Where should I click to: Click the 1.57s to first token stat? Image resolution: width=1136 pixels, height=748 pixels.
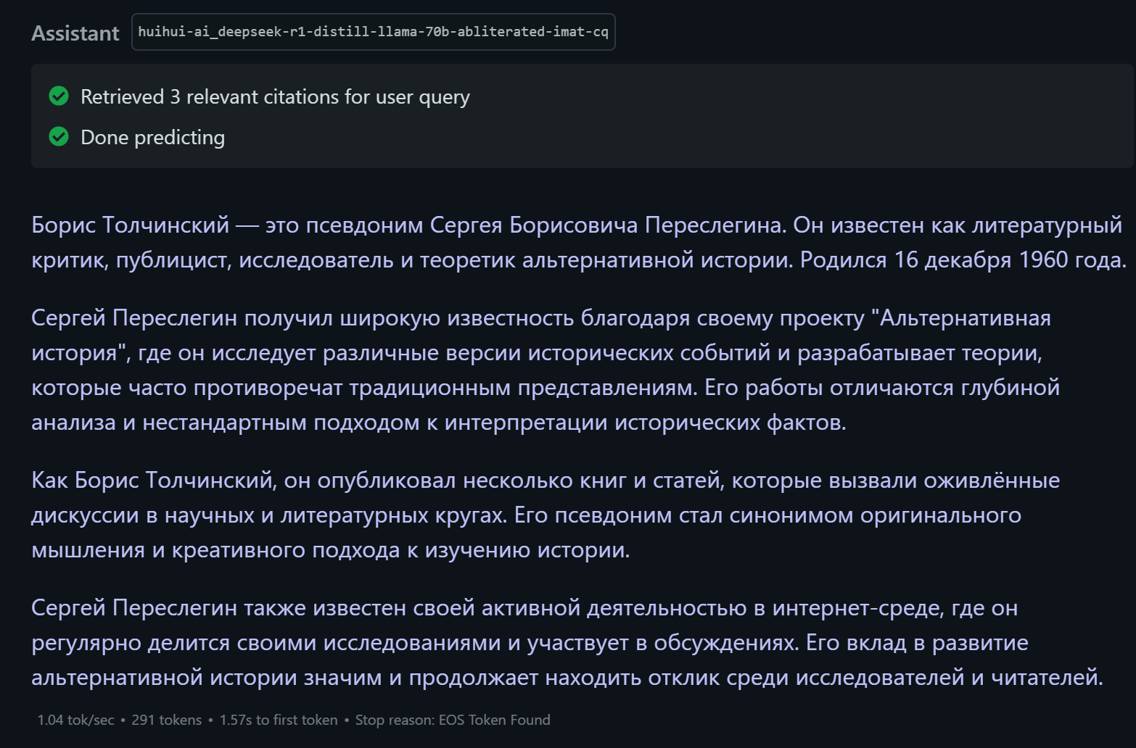pos(279,720)
